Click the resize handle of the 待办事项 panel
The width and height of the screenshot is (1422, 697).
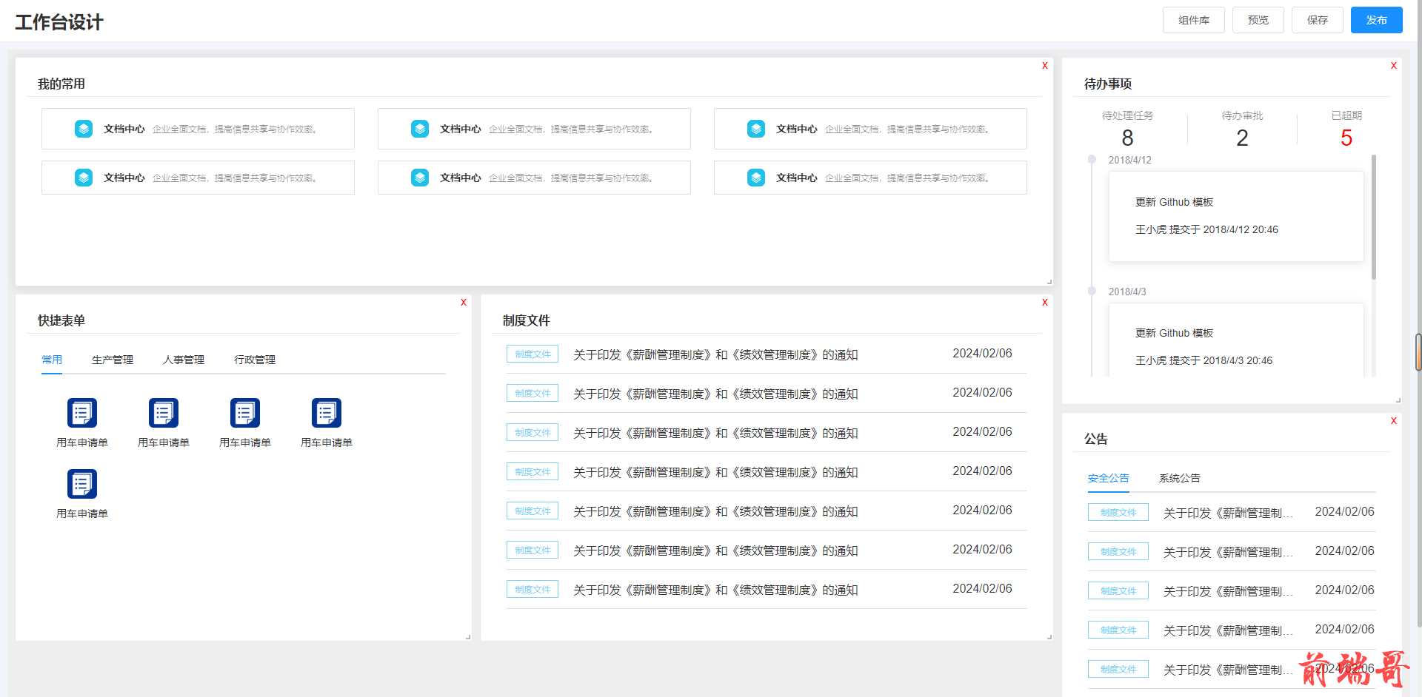point(1398,400)
